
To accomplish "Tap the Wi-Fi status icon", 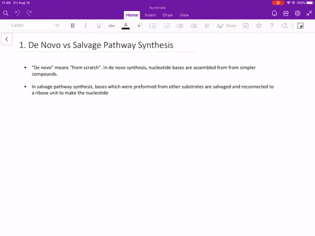I will [x=289, y=3].
